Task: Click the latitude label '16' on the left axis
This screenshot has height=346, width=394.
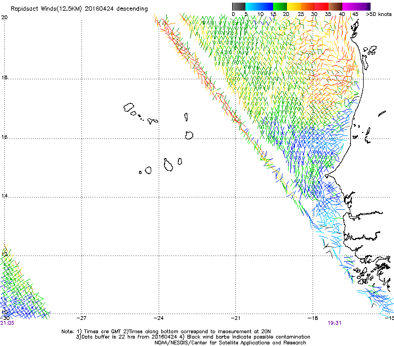Action: click(4, 137)
